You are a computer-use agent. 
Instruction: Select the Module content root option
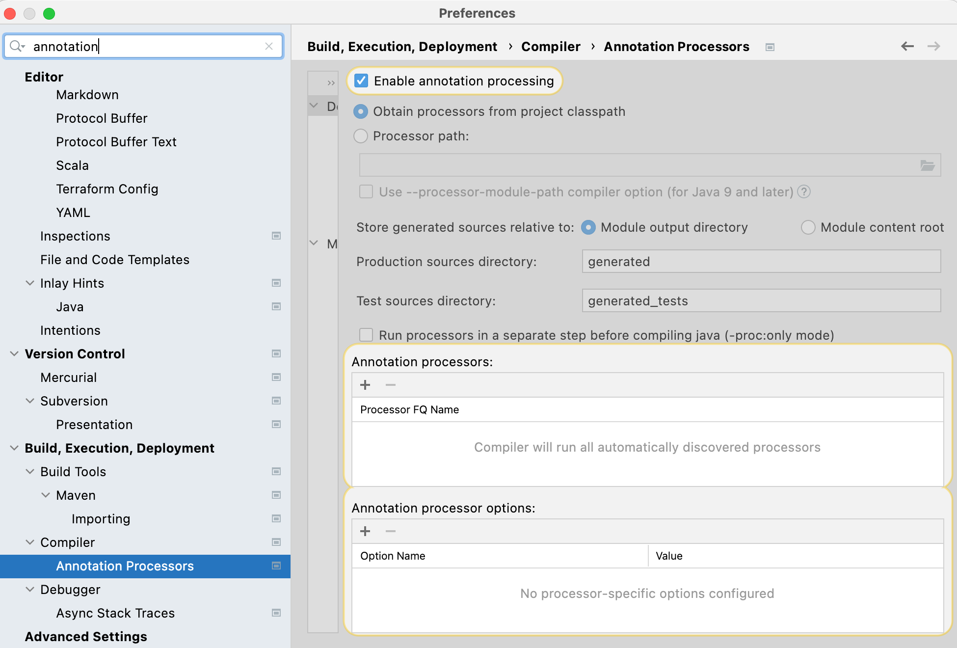coord(808,227)
